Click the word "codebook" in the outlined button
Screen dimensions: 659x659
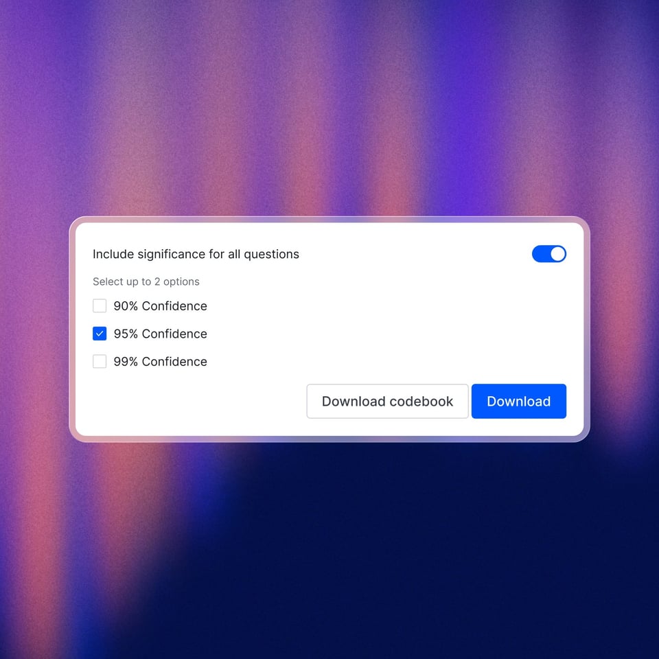pyautogui.click(x=420, y=402)
